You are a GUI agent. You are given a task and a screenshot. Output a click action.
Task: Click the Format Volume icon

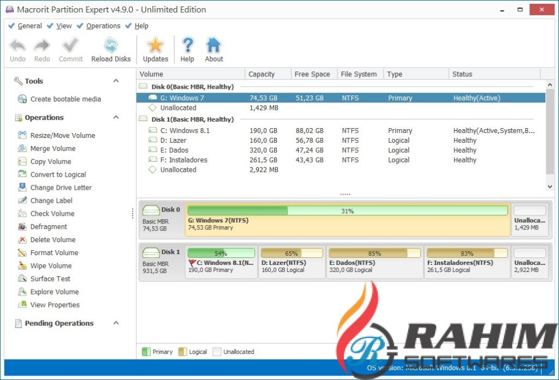(x=22, y=252)
